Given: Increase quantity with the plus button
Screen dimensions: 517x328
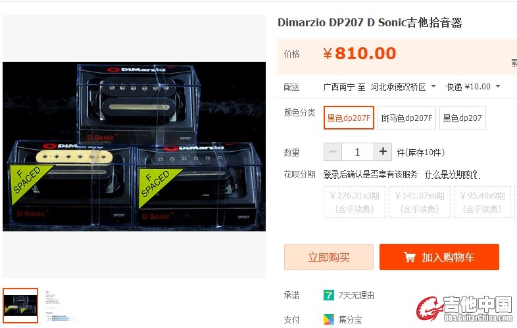Looking at the screenshot, I should pos(383,152).
